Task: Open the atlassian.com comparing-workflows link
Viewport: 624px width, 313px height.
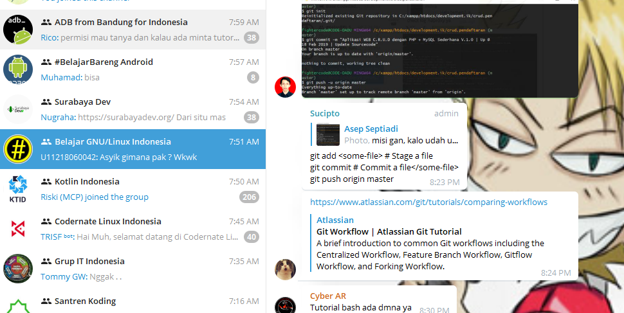Action: point(428,202)
